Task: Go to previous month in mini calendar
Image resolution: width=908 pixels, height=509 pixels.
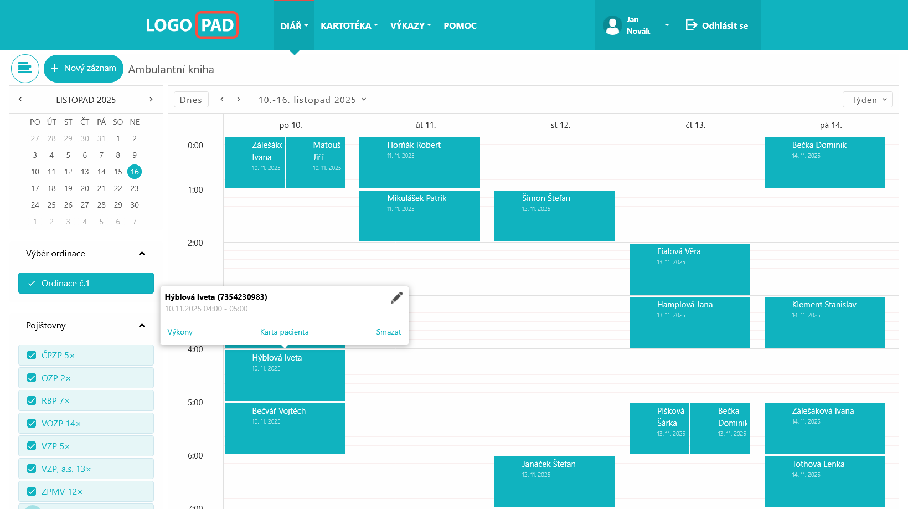Action: (20, 100)
